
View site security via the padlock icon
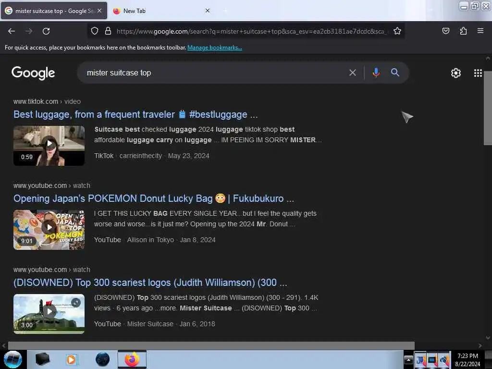click(108, 31)
